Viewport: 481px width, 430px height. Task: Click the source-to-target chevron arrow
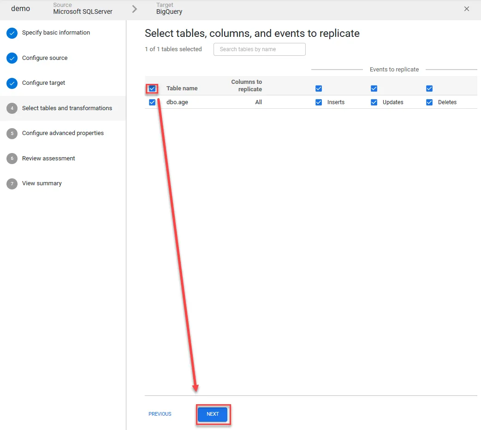coord(134,9)
